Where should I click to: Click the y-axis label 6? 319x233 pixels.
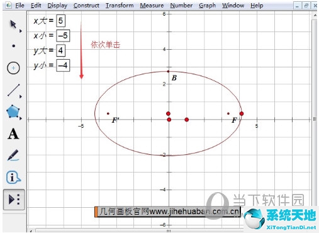[x=164, y=14]
